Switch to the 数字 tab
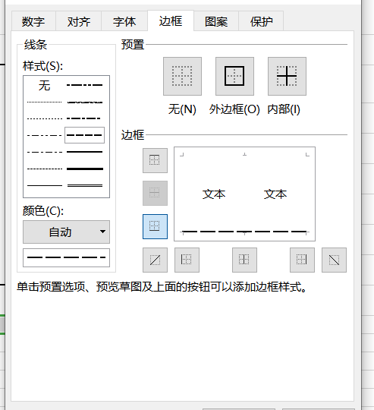The image size is (374, 410). (x=33, y=21)
